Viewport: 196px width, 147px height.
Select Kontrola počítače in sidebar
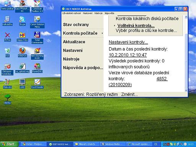[x=80, y=33]
